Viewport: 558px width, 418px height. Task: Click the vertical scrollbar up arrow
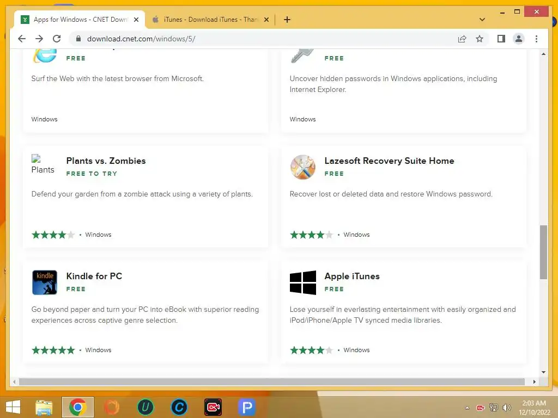coord(543,54)
